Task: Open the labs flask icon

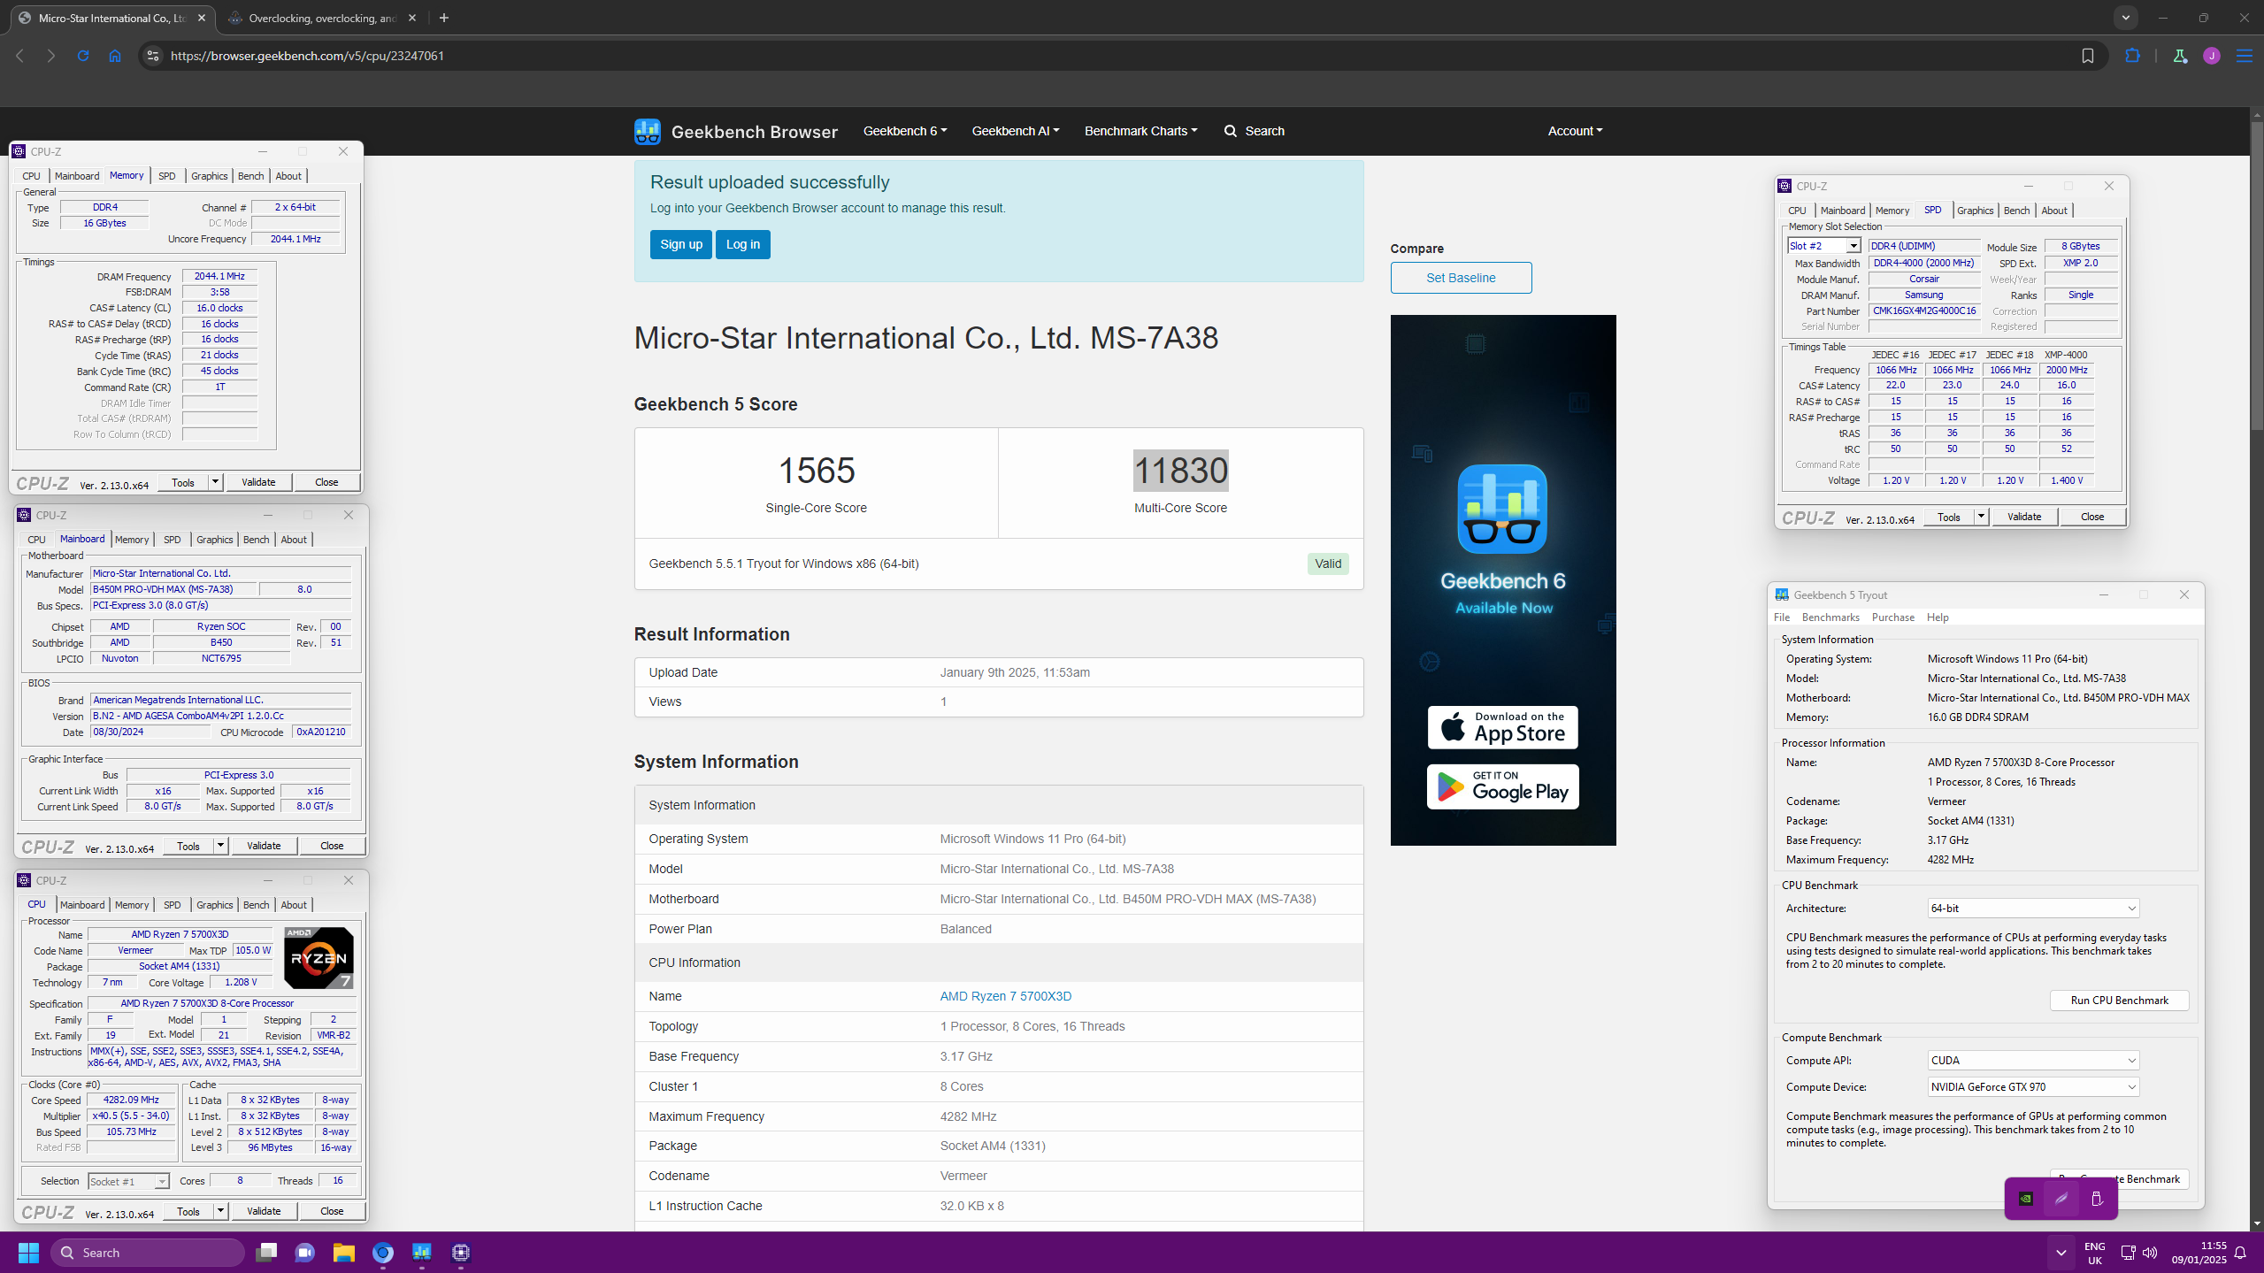Action: 2180,56
